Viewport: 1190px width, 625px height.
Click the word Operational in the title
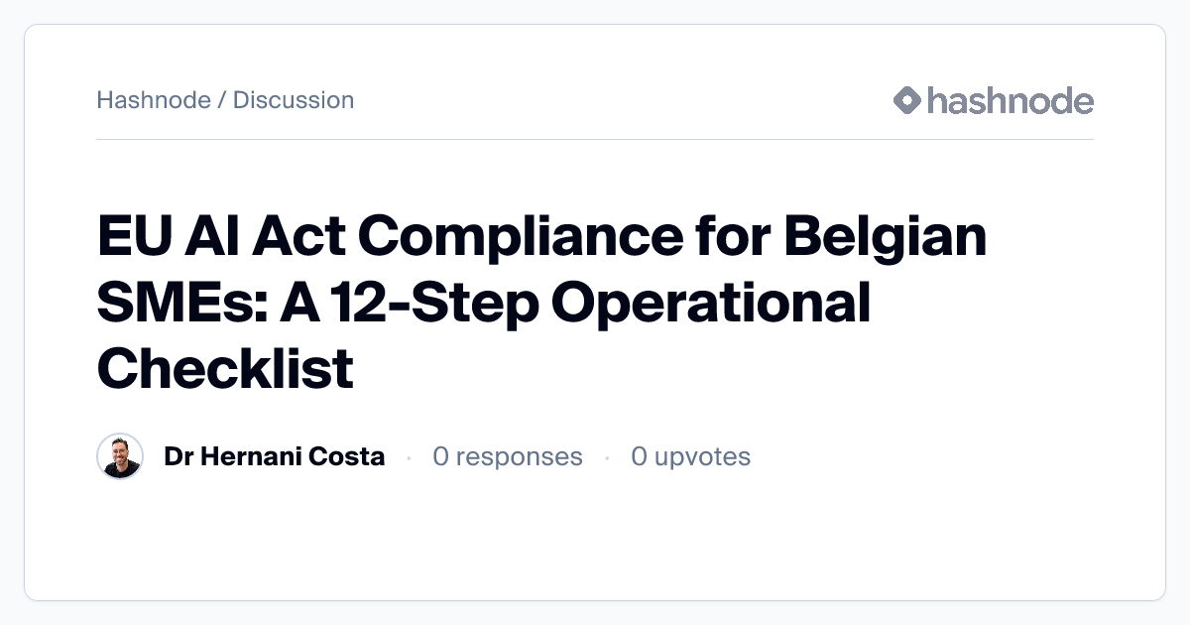tap(710, 306)
